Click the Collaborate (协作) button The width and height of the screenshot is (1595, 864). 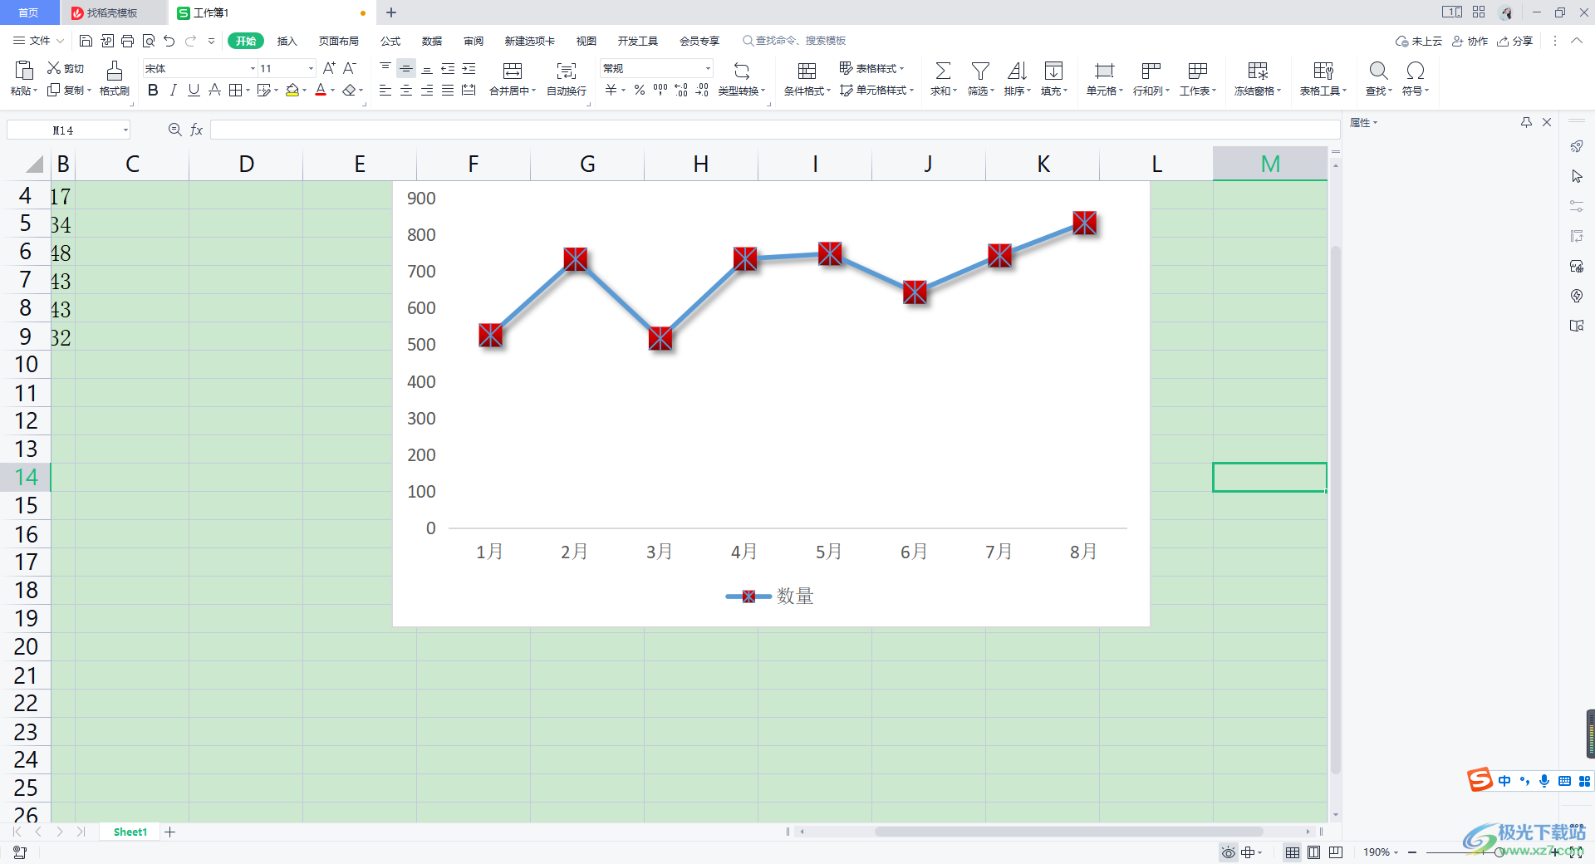tap(1470, 41)
